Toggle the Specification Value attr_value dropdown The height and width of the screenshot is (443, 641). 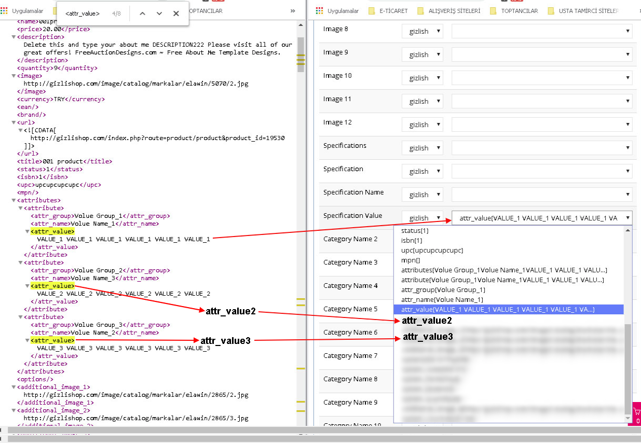(x=542, y=218)
